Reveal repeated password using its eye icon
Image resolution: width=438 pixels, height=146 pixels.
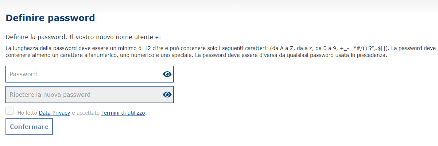(x=167, y=95)
